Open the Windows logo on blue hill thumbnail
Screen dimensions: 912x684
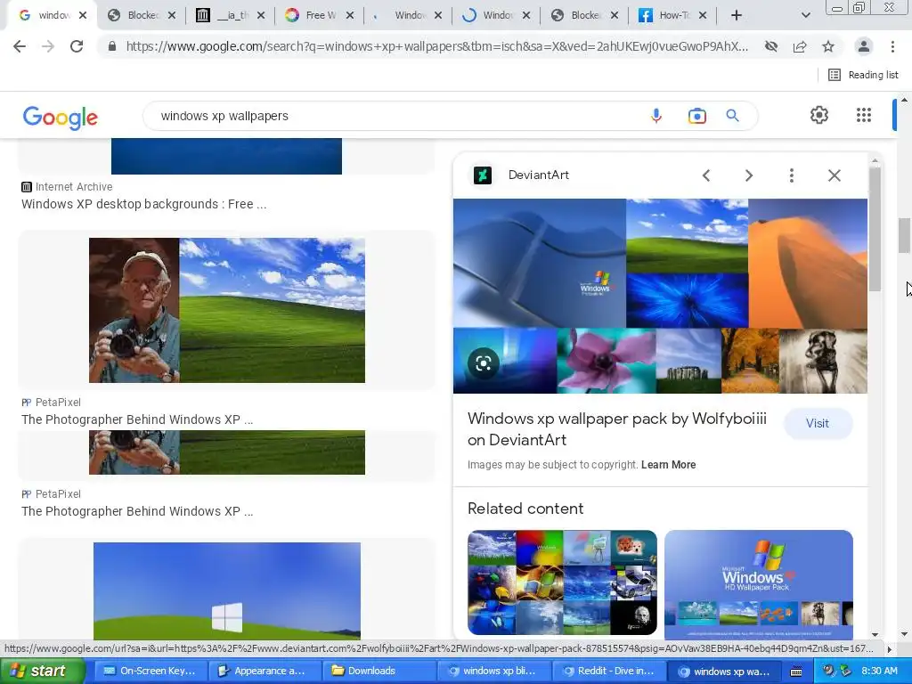[227, 591]
